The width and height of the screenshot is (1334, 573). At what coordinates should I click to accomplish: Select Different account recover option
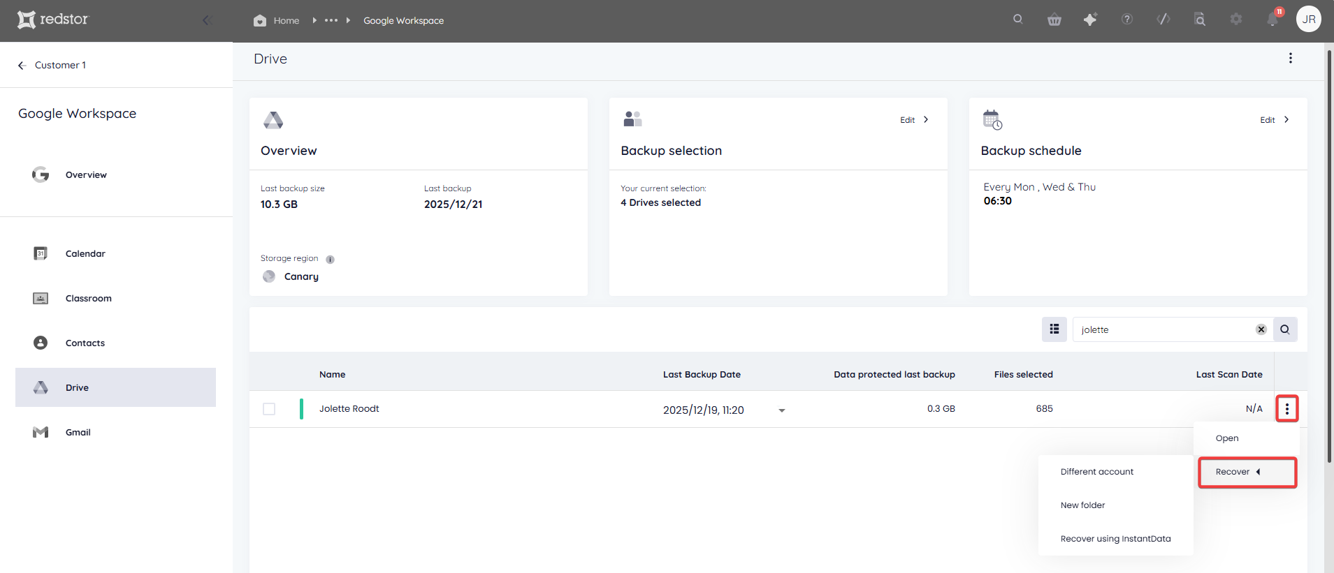point(1115,472)
